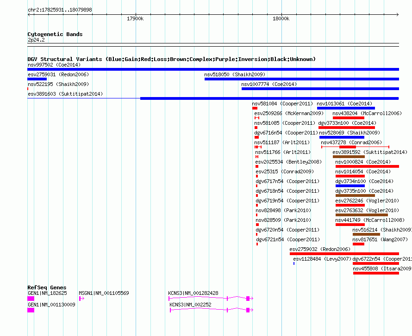Open dgv3735n100 (Coe2014) label
Image resolution: width=412 pixels, height=336 pixels.
tap(364, 191)
